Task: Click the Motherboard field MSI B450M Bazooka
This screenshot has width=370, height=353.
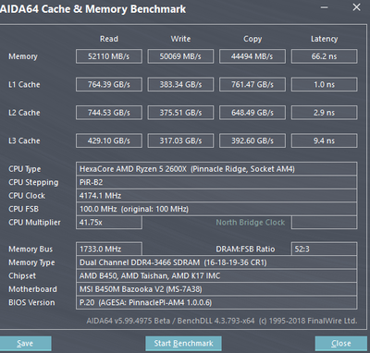Action: [216, 289]
